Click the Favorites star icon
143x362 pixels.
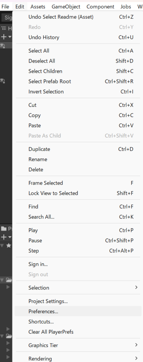8,245
